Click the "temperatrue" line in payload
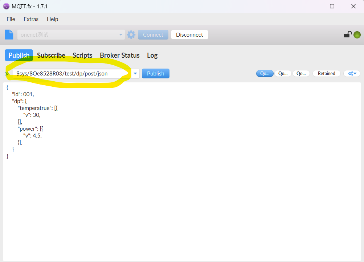 click(38, 108)
